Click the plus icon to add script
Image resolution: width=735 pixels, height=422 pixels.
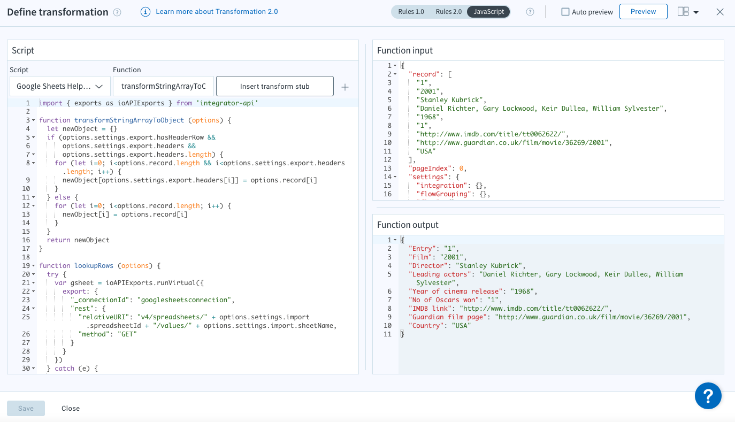tap(345, 87)
